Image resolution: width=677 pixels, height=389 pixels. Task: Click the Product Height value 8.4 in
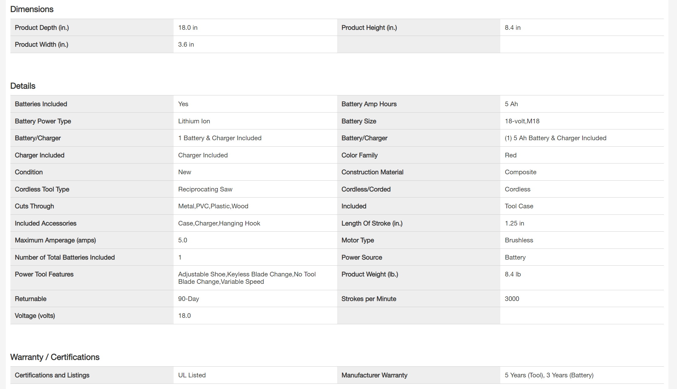pyautogui.click(x=513, y=28)
